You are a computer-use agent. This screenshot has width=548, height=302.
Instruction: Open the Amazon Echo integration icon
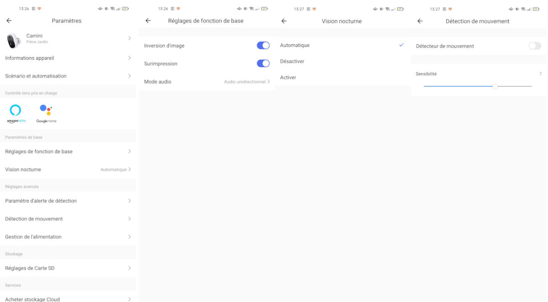tap(16, 113)
